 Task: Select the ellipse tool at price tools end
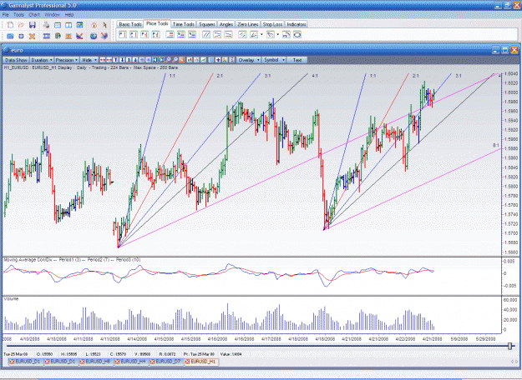pyautogui.click(x=297, y=34)
